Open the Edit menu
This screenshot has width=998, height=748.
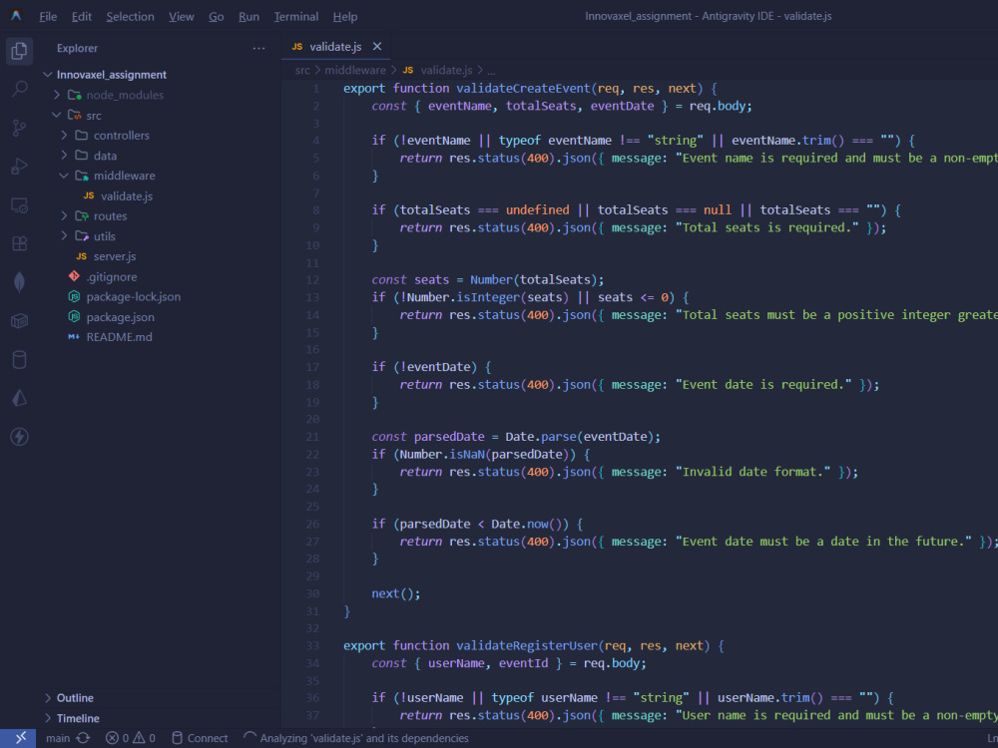coord(82,17)
